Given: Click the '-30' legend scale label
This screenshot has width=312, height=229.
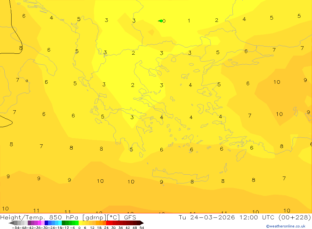Looking at the screenshot, I should 45,228.
